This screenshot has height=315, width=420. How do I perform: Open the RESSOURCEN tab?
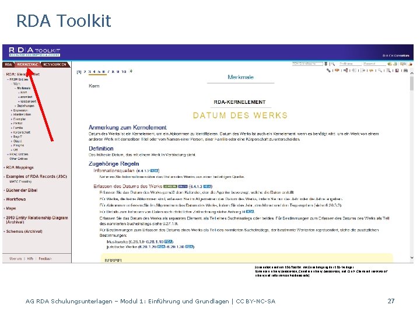click(55, 65)
